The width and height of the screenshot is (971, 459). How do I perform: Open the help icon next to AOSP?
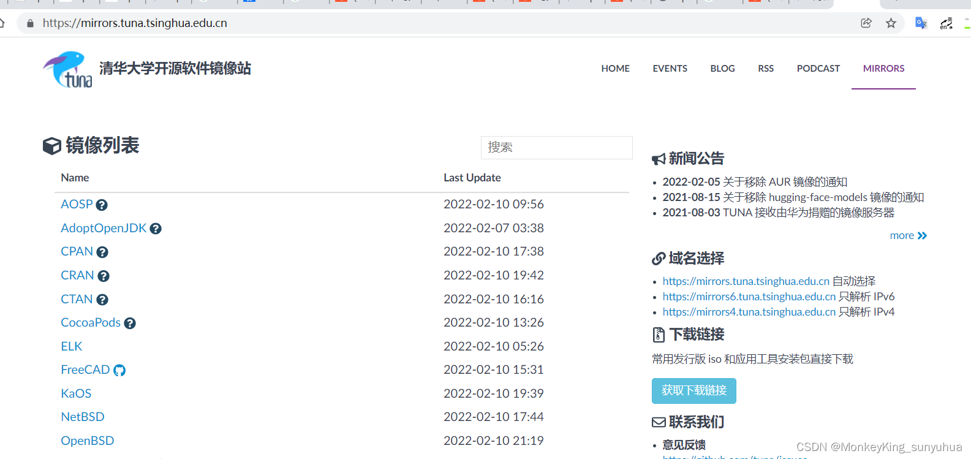pos(102,205)
